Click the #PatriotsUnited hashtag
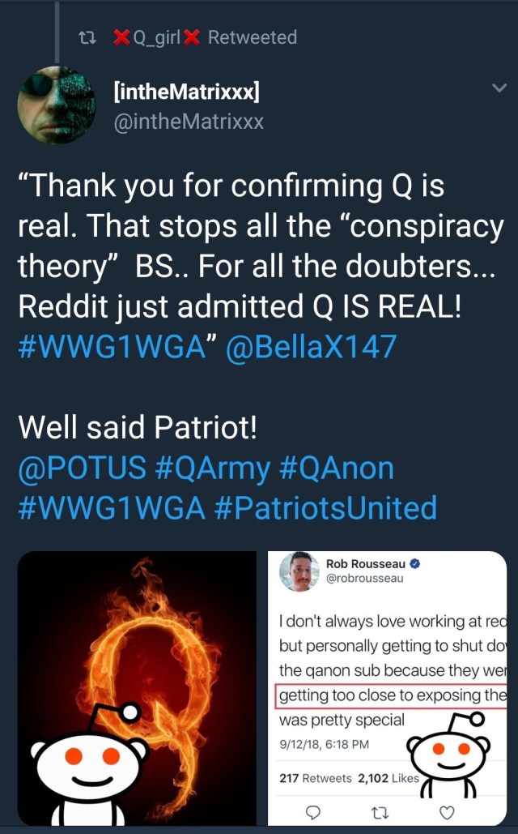 click(325, 507)
